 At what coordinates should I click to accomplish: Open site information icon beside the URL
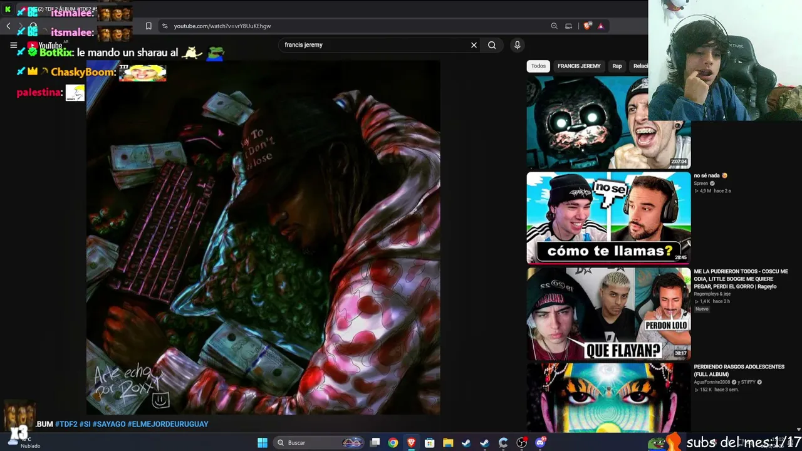click(165, 26)
